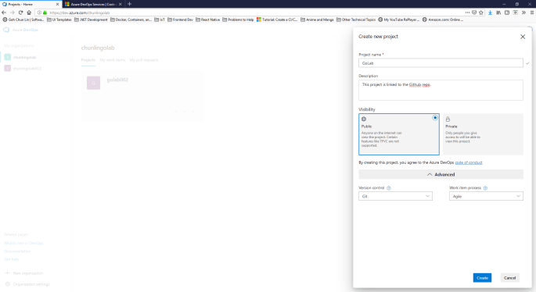536x292 pixels.
Task: Choose the Private visibility option
Action: [x=483, y=134]
